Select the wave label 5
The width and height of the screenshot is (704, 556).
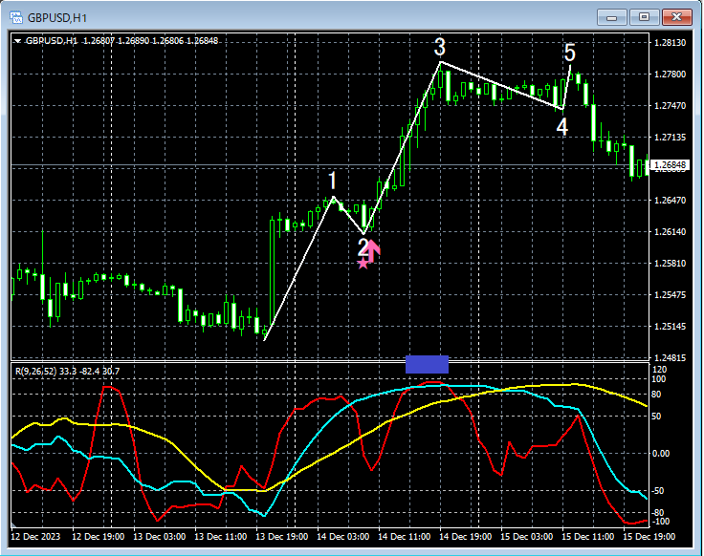click(570, 53)
